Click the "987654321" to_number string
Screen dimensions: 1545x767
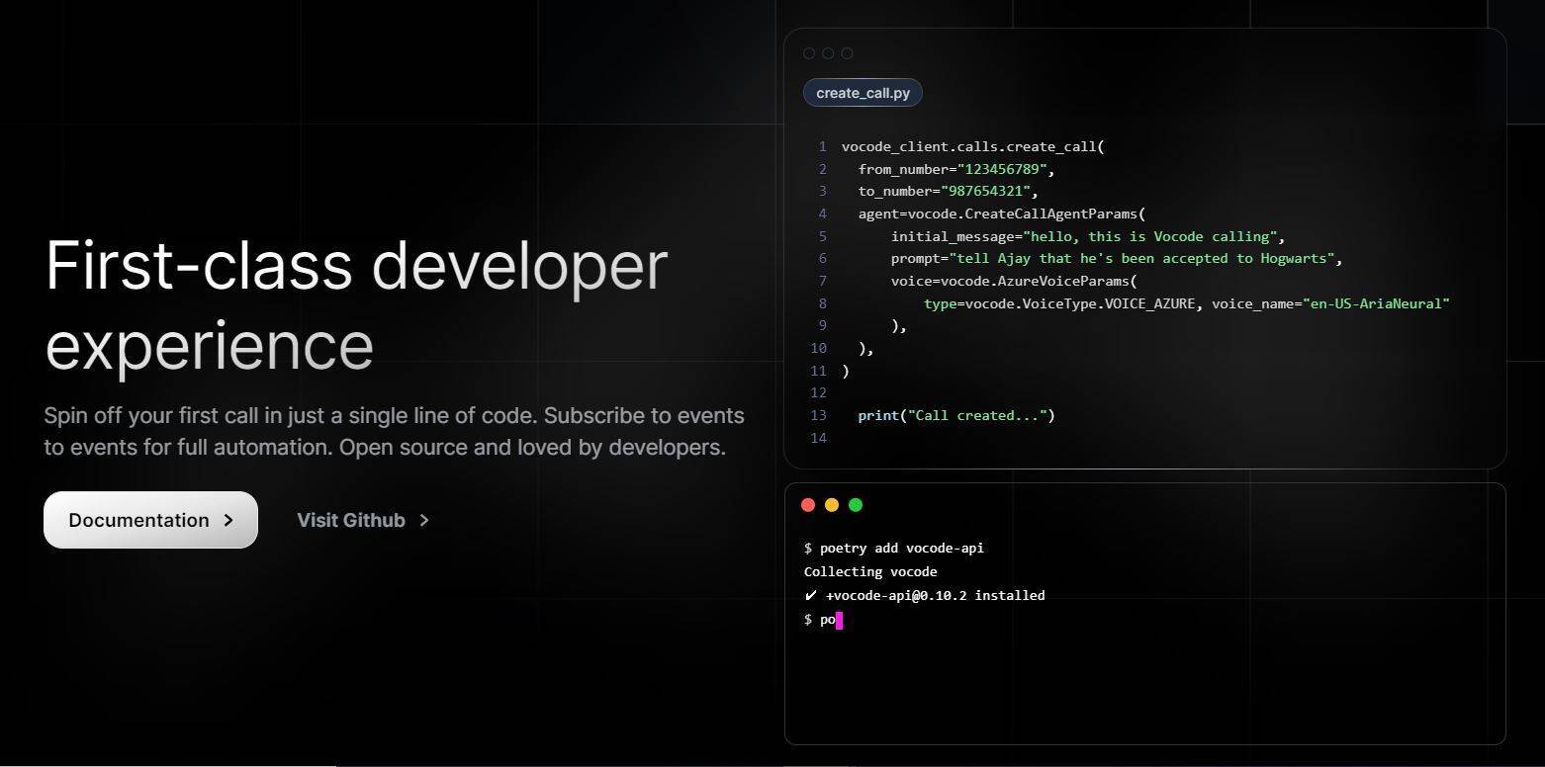(985, 191)
